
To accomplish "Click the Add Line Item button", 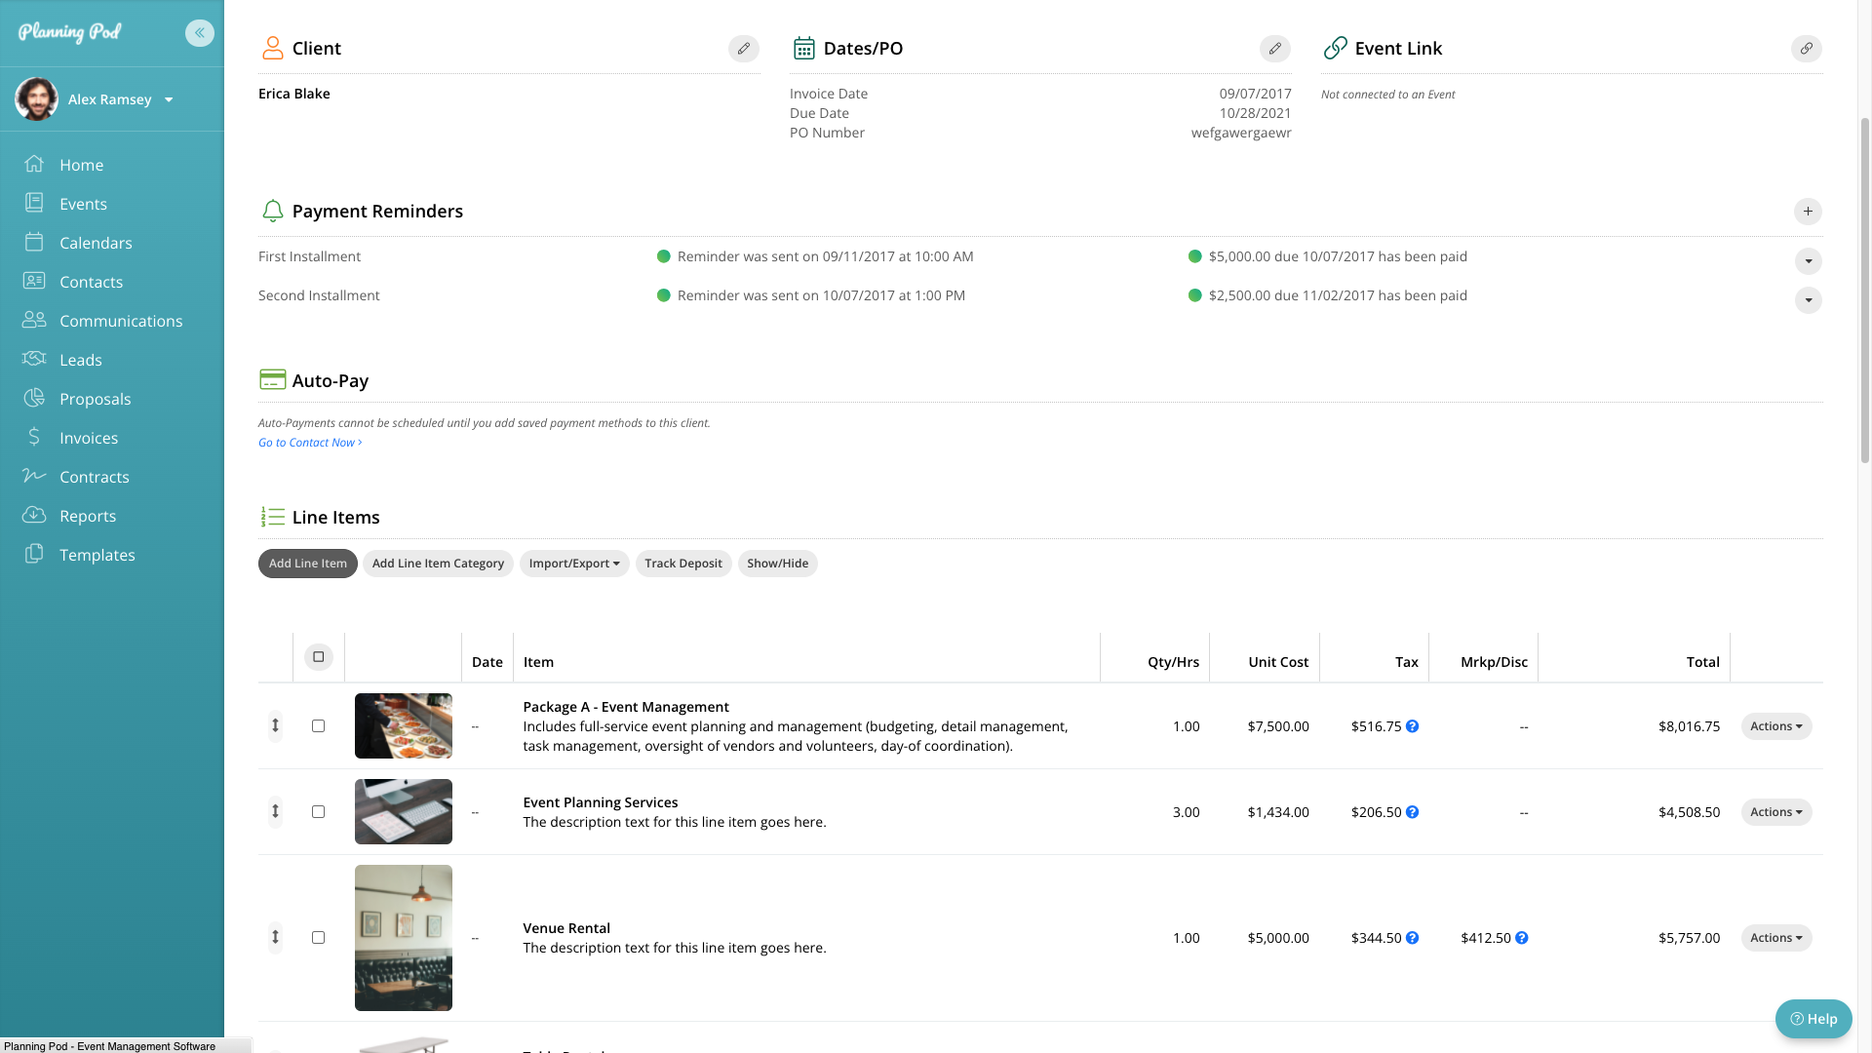I will coord(307,564).
